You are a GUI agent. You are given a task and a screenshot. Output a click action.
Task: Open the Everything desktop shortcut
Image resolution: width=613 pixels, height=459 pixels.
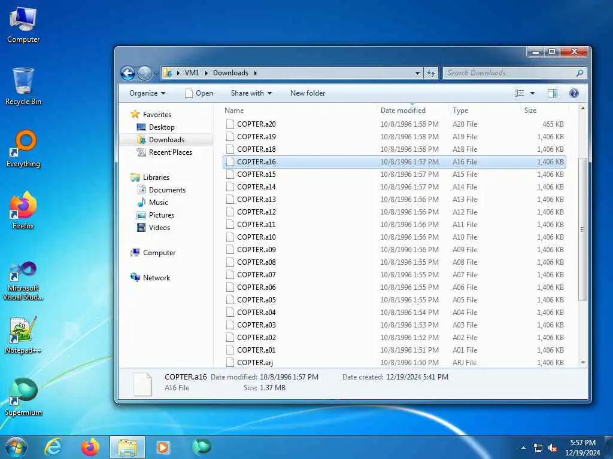23,149
